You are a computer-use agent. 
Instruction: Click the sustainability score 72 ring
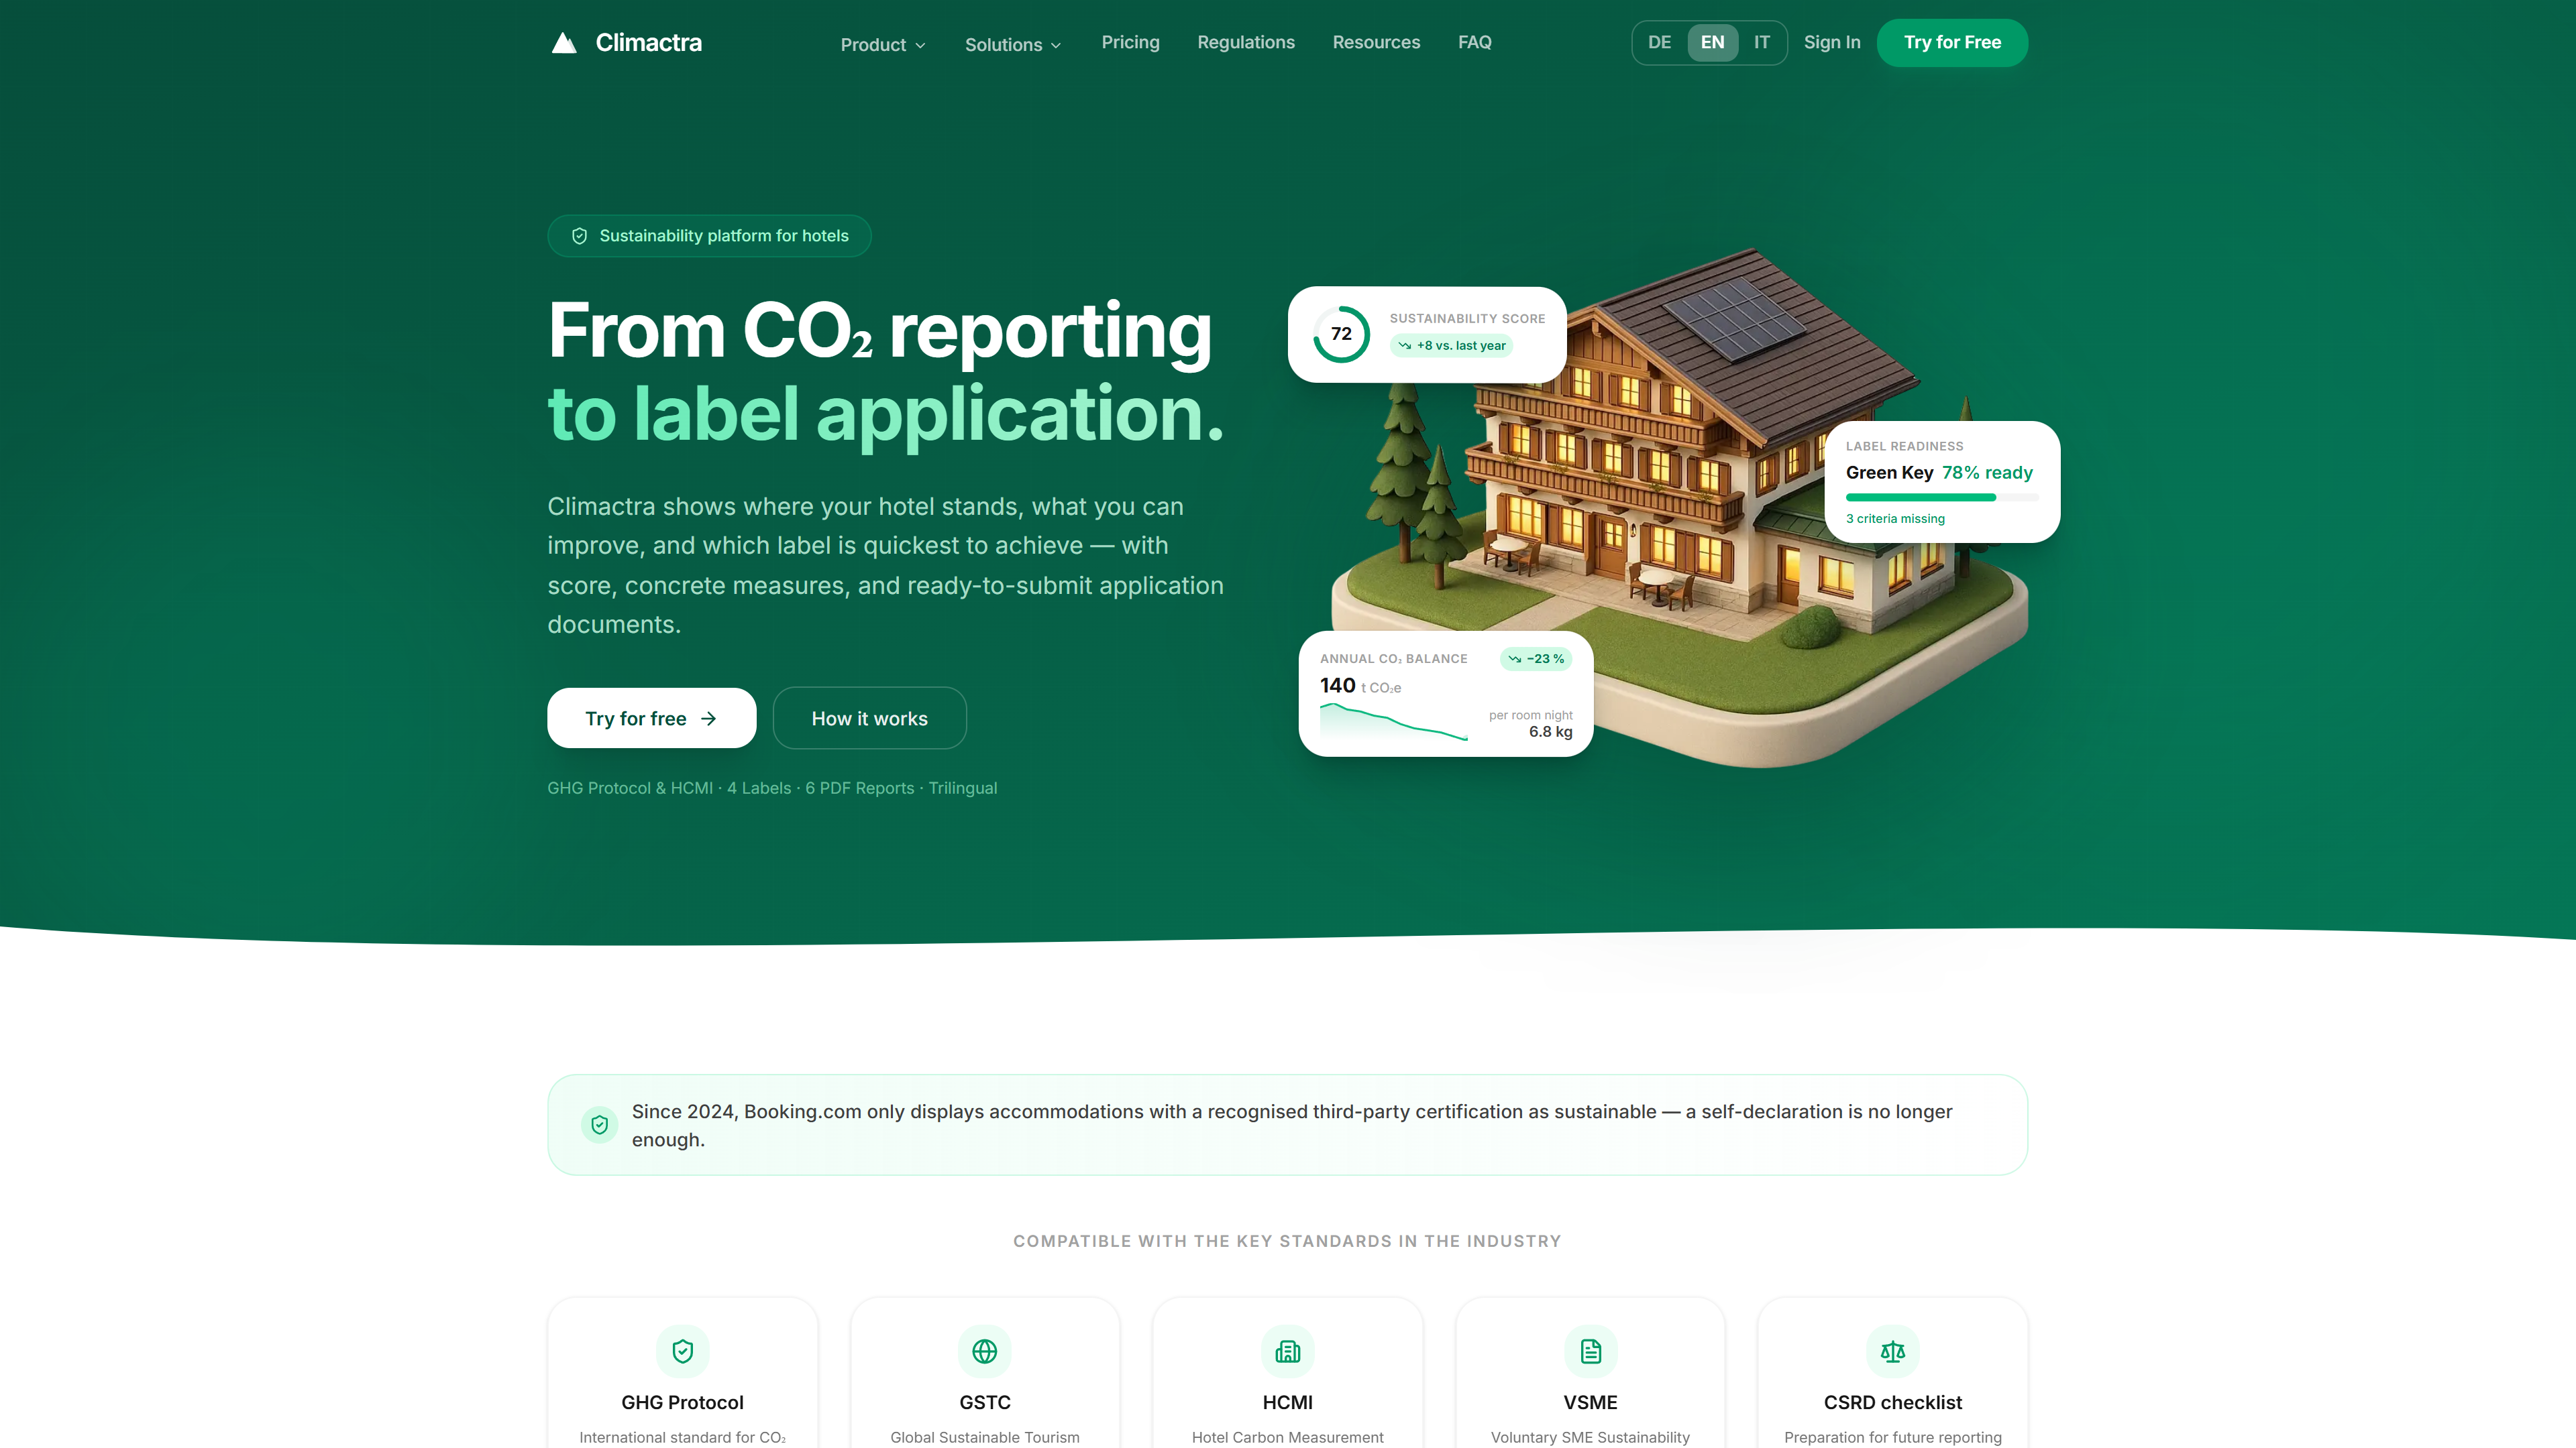(x=1341, y=334)
